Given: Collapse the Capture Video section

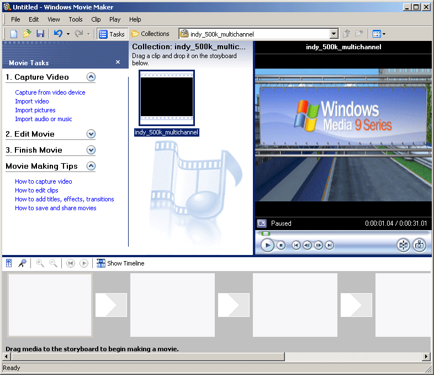Looking at the screenshot, I should pos(91,77).
